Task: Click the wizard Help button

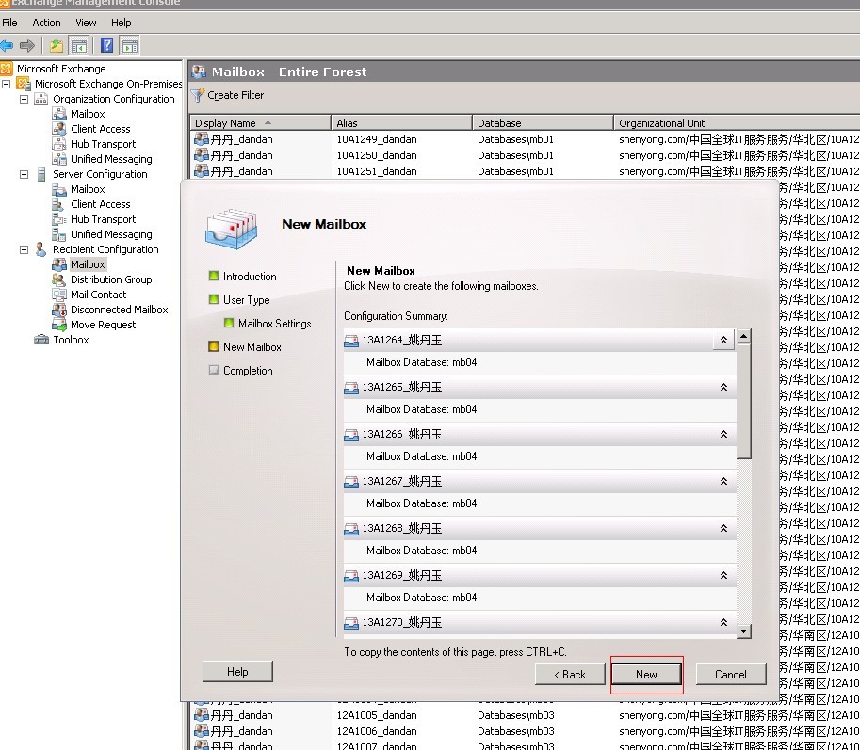Action: [x=237, y=672]
